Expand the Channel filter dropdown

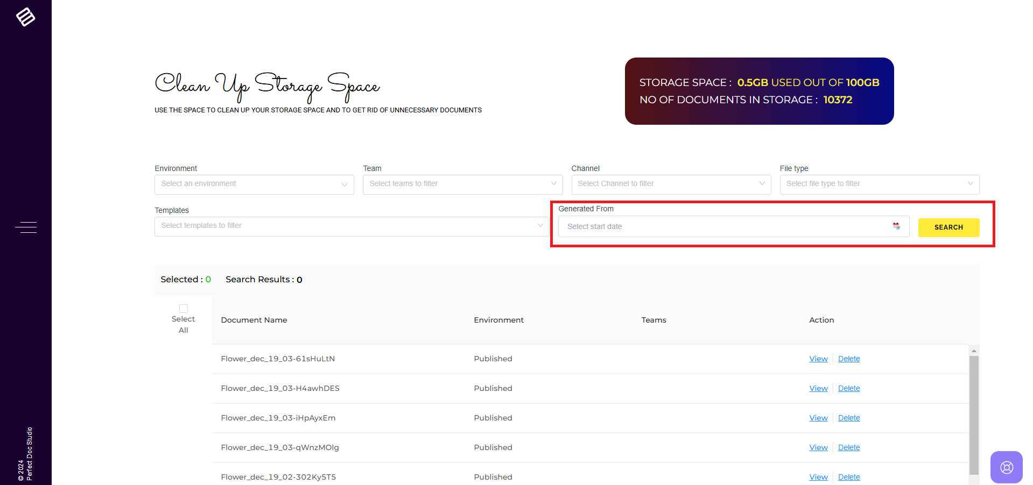[671, 184]
